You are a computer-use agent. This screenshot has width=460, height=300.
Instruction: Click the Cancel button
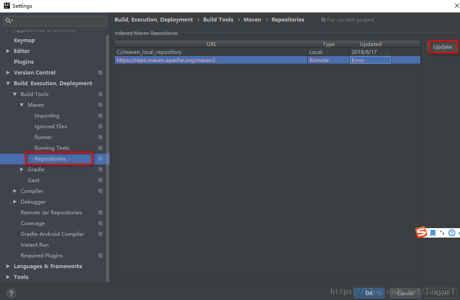coord(405,293)
